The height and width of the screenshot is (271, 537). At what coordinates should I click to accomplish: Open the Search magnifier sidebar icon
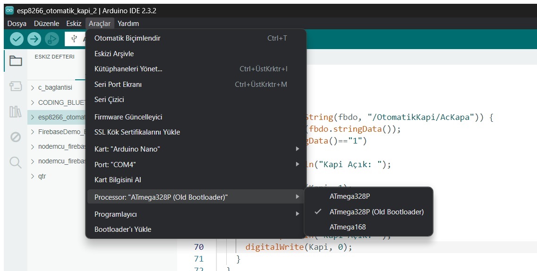tap(16, 162)
